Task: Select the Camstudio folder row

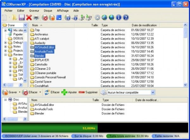Action: click(x=39, y=64)
